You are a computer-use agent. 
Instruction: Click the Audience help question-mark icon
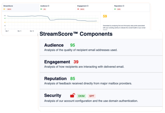tap(48, 6)
